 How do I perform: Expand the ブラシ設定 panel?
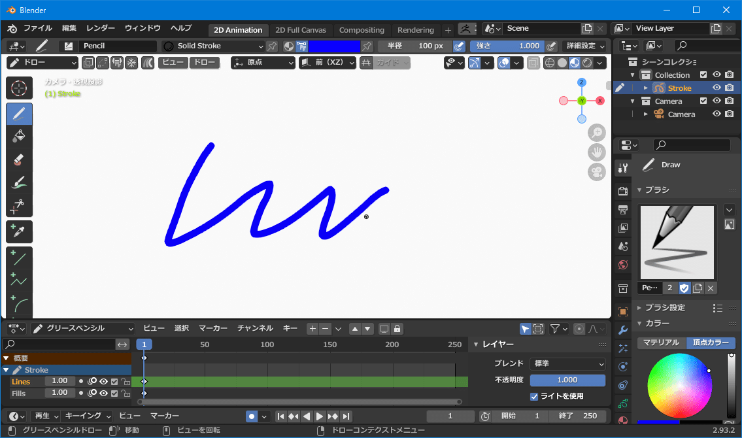665,307
